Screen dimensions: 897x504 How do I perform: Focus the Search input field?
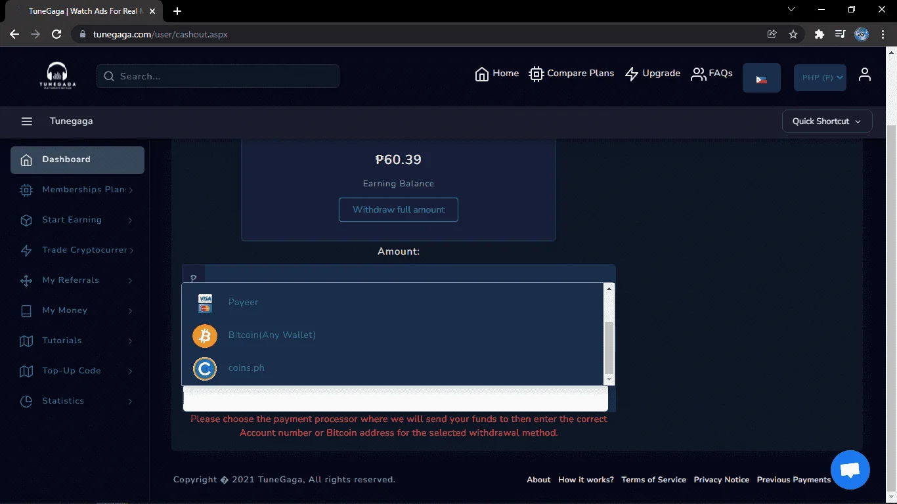[x=218, y=76]
